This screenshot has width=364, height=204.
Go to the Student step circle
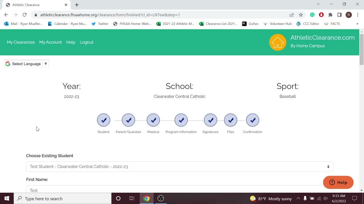[x=104, y=120]
